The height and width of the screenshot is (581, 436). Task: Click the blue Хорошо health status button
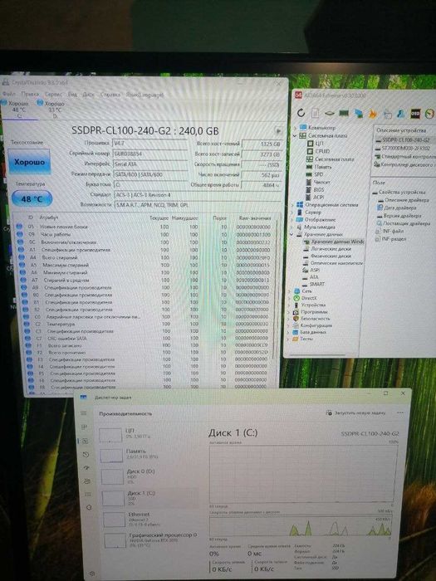[29, 162]
